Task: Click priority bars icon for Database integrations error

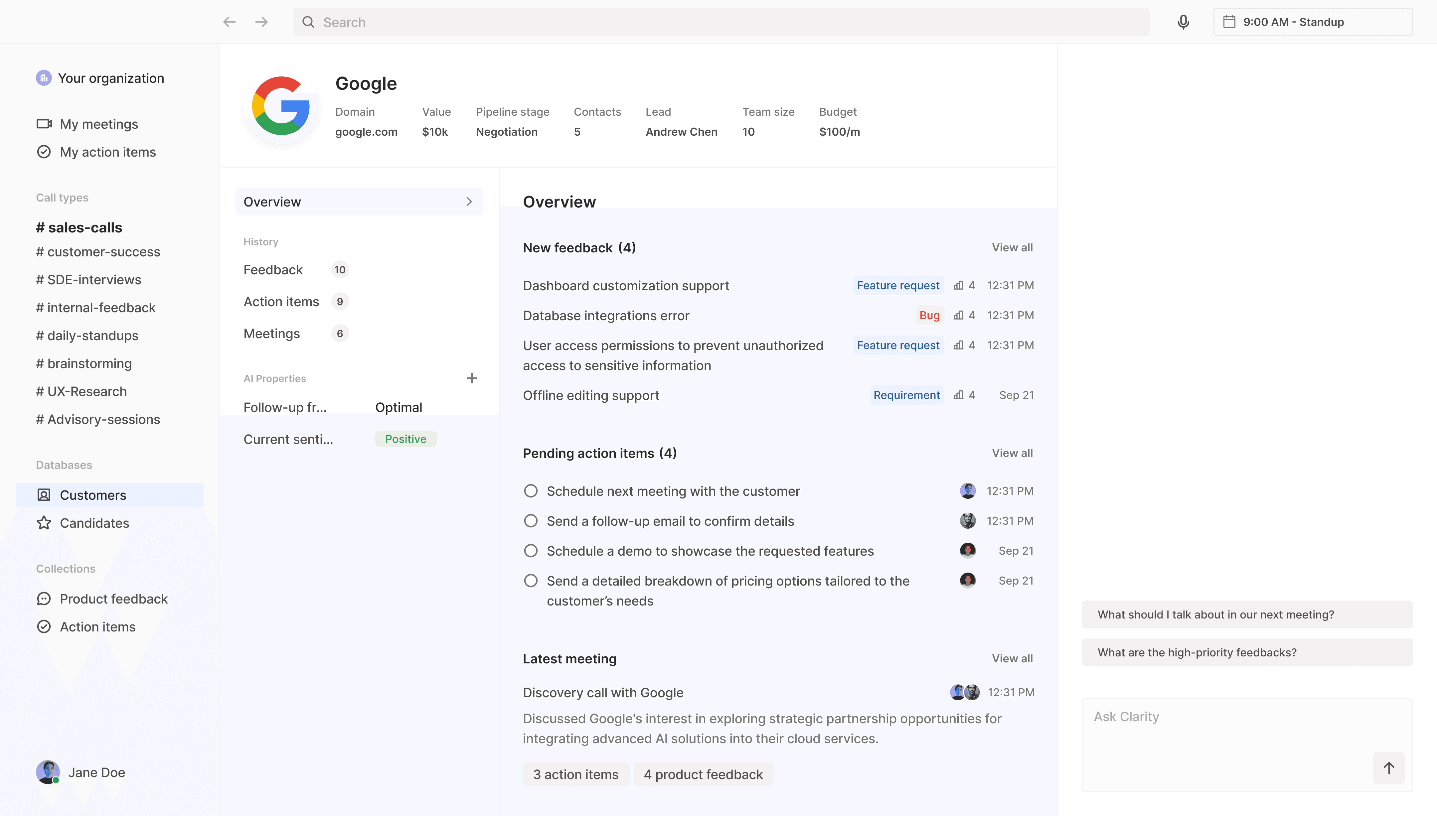Action: pos(958,315)
